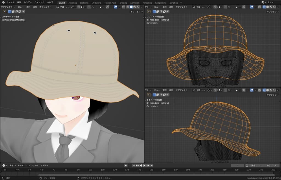Click the キーイング button in timeline header
The width and height of the screenshot is (281, 180).
(24, 165)
